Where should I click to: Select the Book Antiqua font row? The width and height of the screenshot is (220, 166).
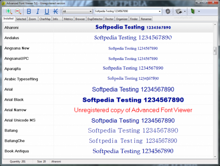108,151
